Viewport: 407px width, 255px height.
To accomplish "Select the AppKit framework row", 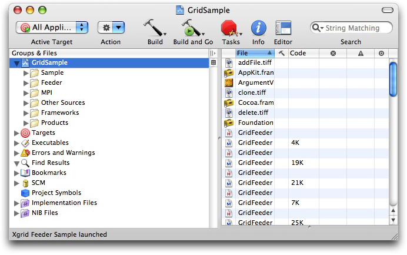I will [305, 73].
